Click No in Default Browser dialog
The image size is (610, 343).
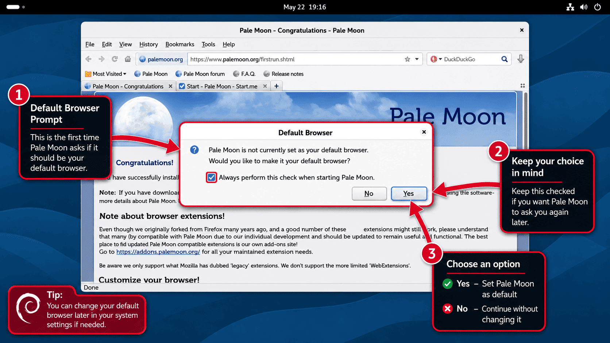pyautogui.click(x=369, y=194)
